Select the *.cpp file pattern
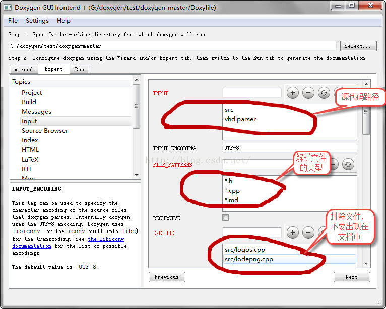This screenshot has width=386, height=309. click(x=232, y=191)
